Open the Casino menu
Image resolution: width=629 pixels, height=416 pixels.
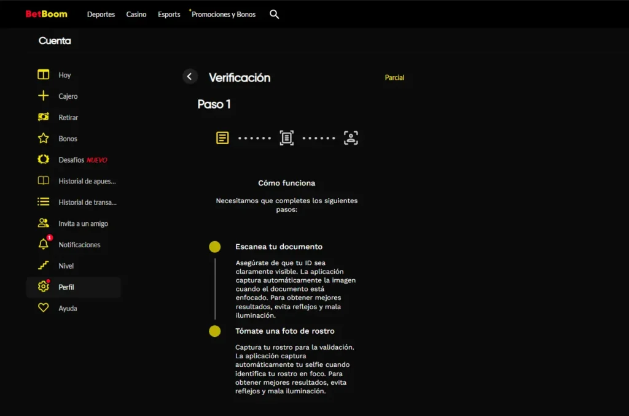(136, 15)
